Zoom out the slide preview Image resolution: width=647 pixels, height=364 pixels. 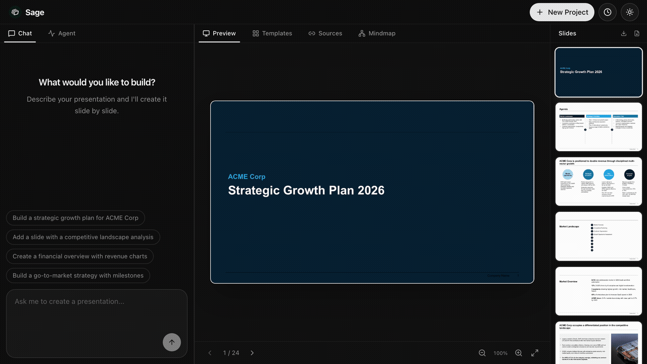(x=482, y=353)
